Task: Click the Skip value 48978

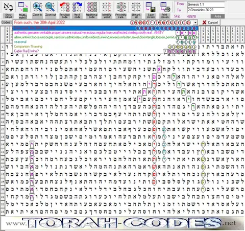Action: tap(191, 16)
